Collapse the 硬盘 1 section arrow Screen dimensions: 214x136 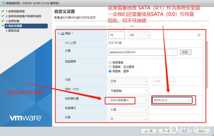pyautogui.click(x=59, y=33)
